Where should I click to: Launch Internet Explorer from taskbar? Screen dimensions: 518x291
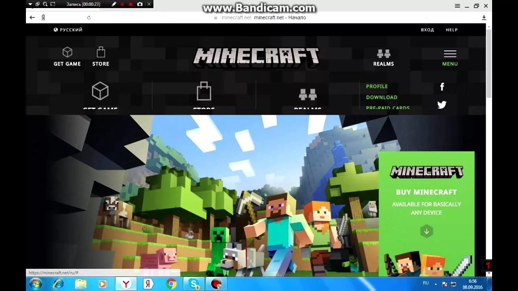tap(58, 284)
